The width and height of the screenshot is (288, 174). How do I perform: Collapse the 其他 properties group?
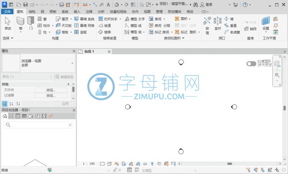pyautogui.click(x=68, y=84)
